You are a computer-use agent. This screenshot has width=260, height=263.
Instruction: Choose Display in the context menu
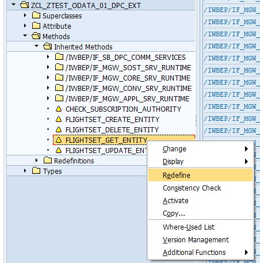[x=201, y=162]
